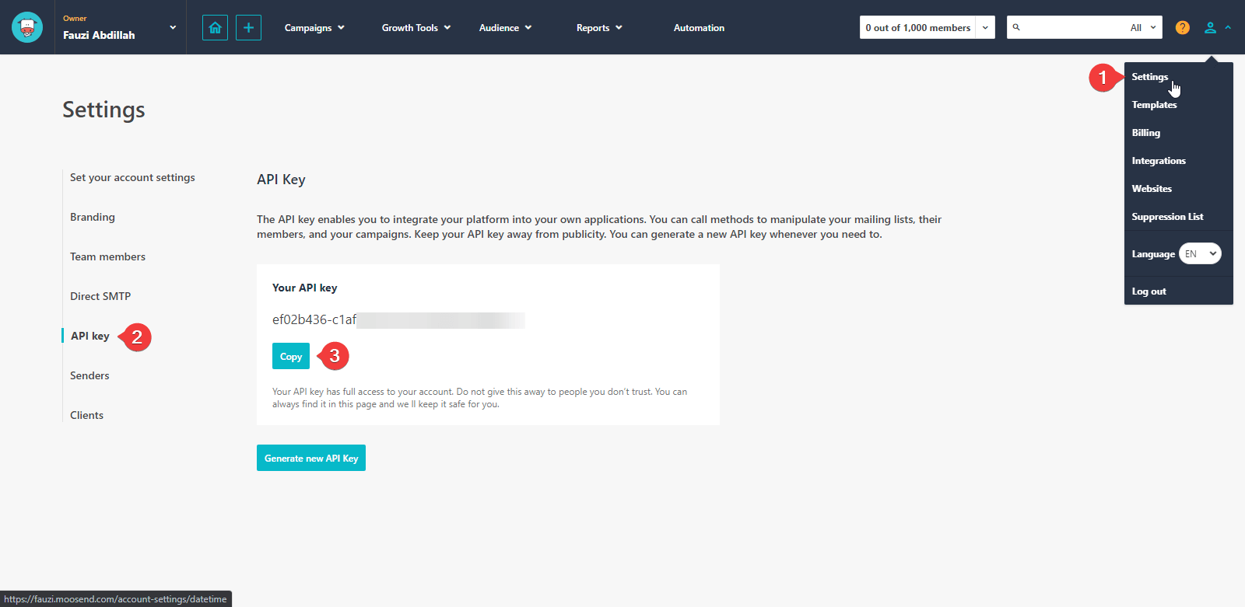Open Templates from the user menu

click(1154, 105)
